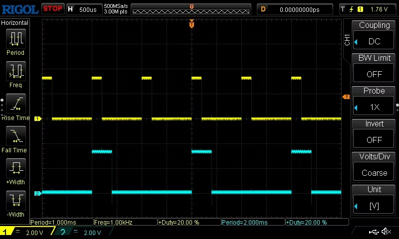
Task: Click the Coupling left arrow indicator
Action: point(356,42)
